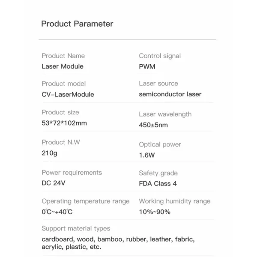
Task: Click the Product Parameter heading
Action: tap(77, 24)
